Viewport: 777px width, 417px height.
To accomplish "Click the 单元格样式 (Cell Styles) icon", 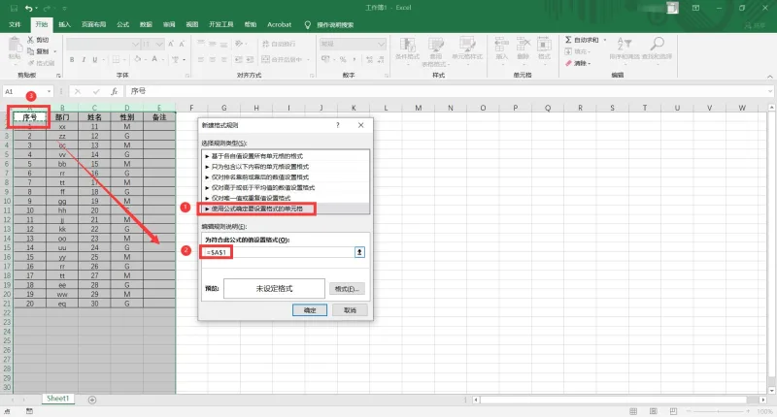I will pyautogui.click(x=467, y=45).
